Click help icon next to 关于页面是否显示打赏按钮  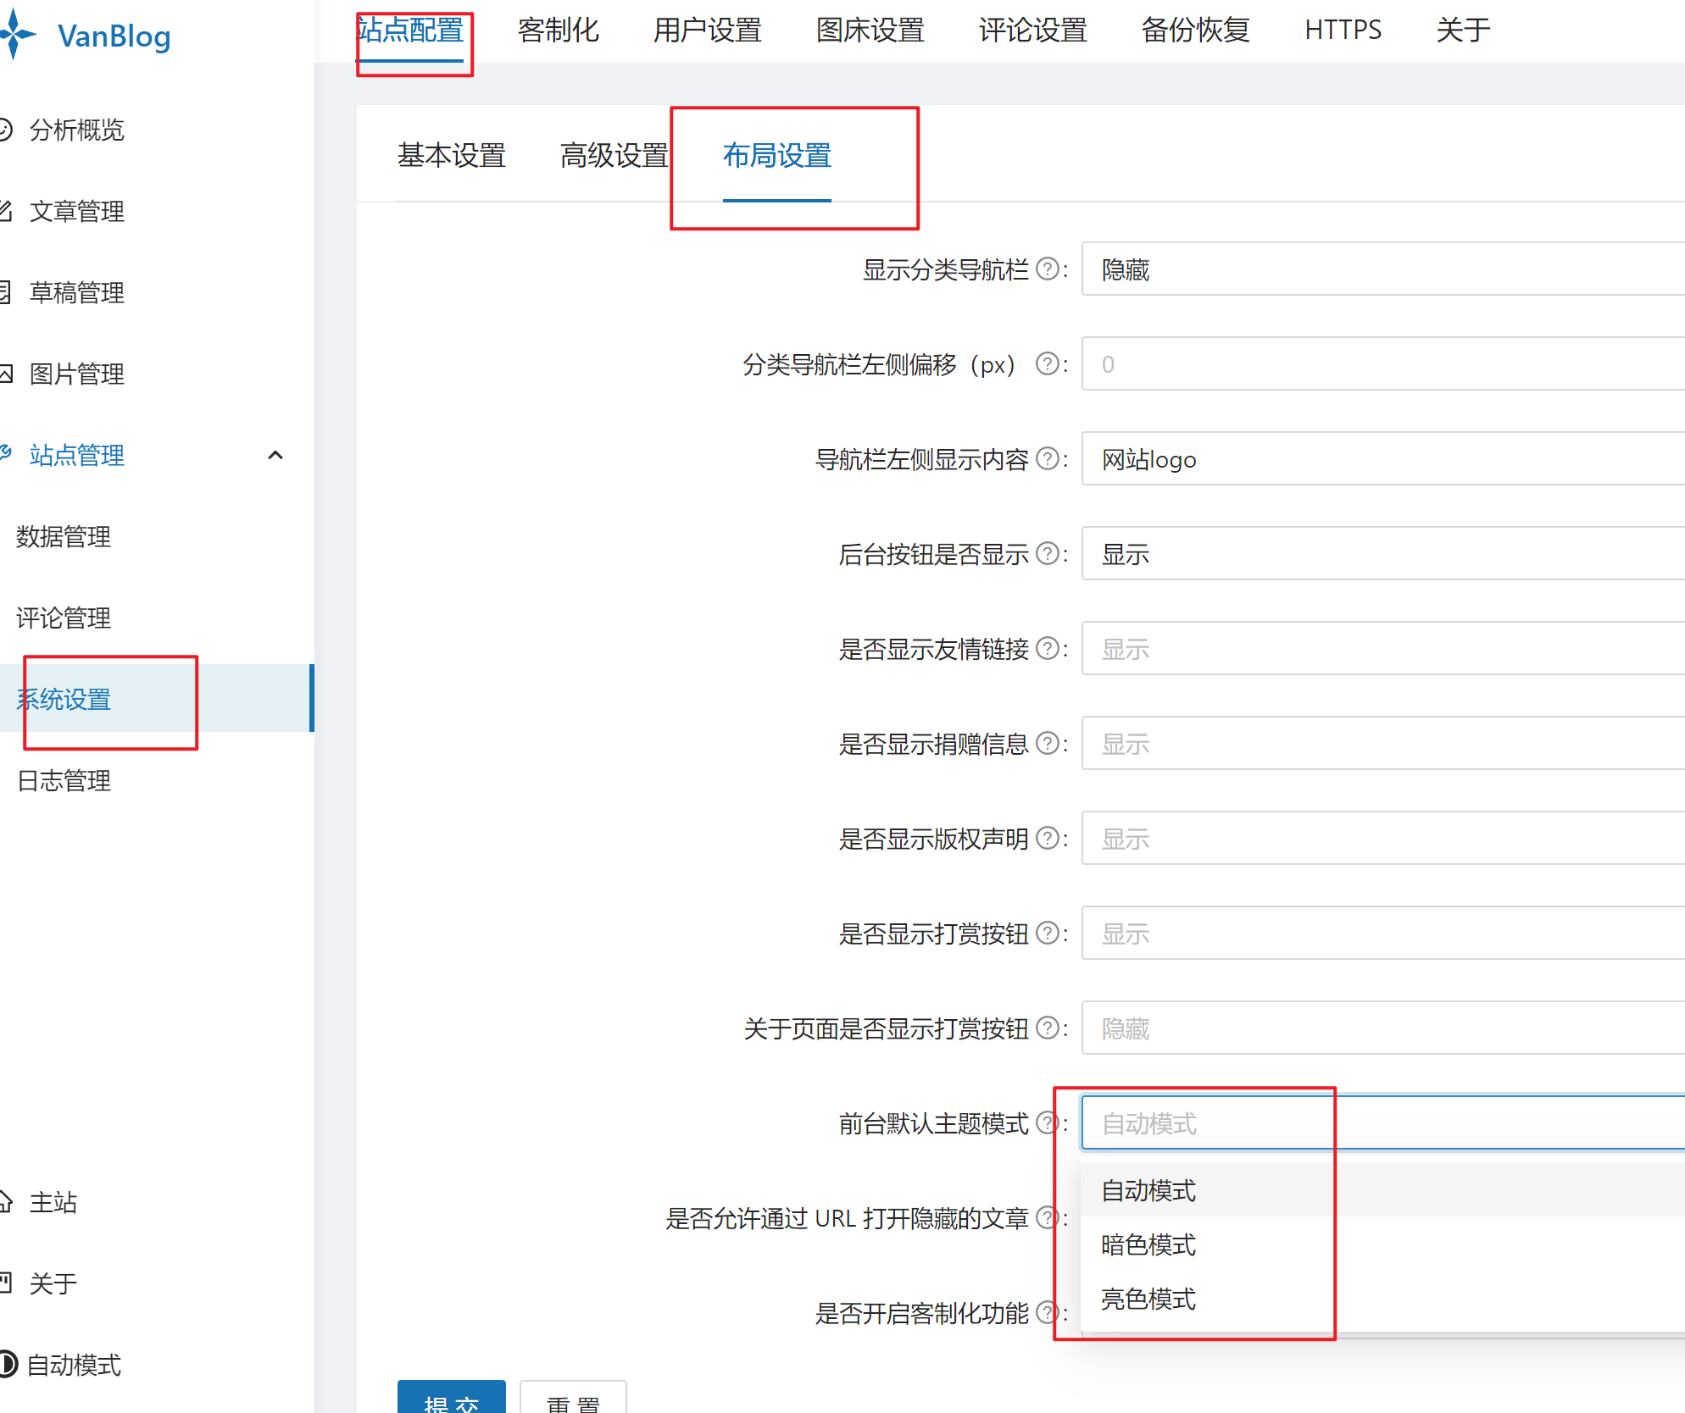[1048, 1028]
